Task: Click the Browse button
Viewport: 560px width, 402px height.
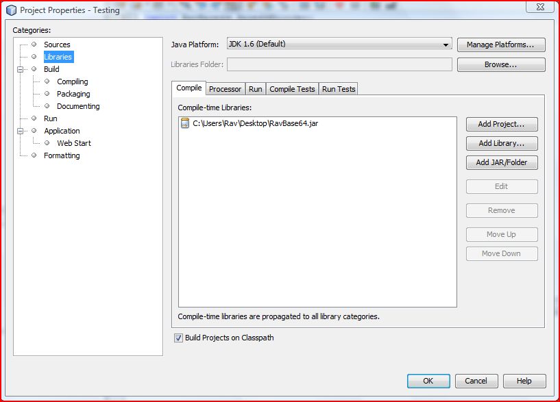Action: click(x=501, y=64)
